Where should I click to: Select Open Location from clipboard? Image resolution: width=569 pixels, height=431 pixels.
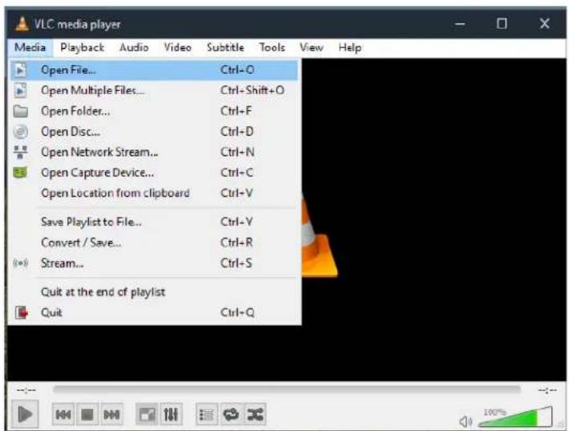154,193
